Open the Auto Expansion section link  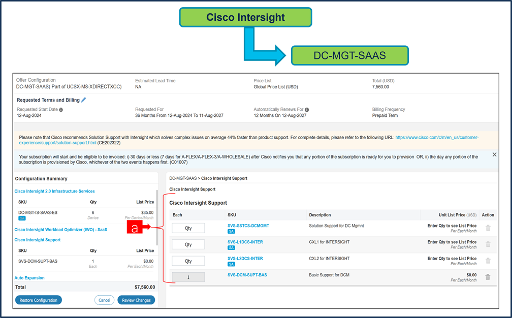pyautogui.click(x=29, y=278)
